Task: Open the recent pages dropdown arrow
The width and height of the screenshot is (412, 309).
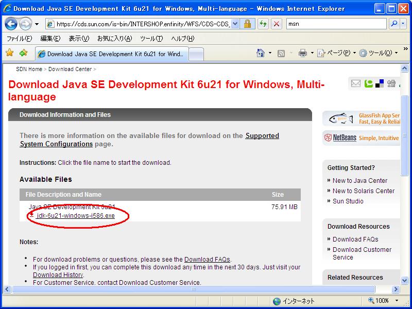Action: [x=37, y=24]
